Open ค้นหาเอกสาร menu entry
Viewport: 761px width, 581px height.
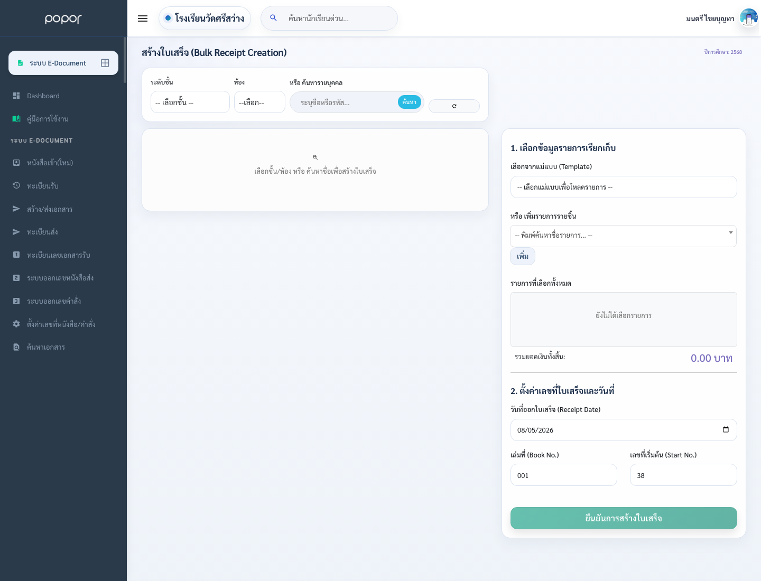click(63, 347)
